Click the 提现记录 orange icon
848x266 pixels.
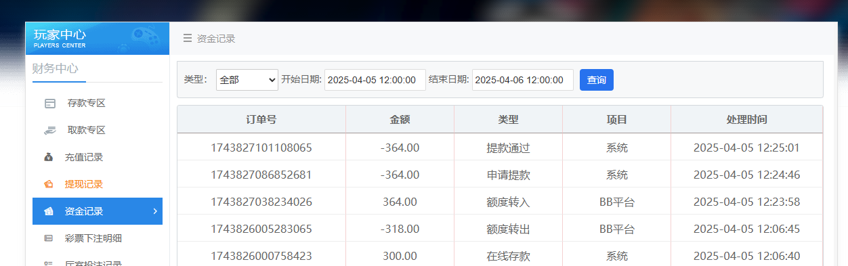click(x=49, y=184)
